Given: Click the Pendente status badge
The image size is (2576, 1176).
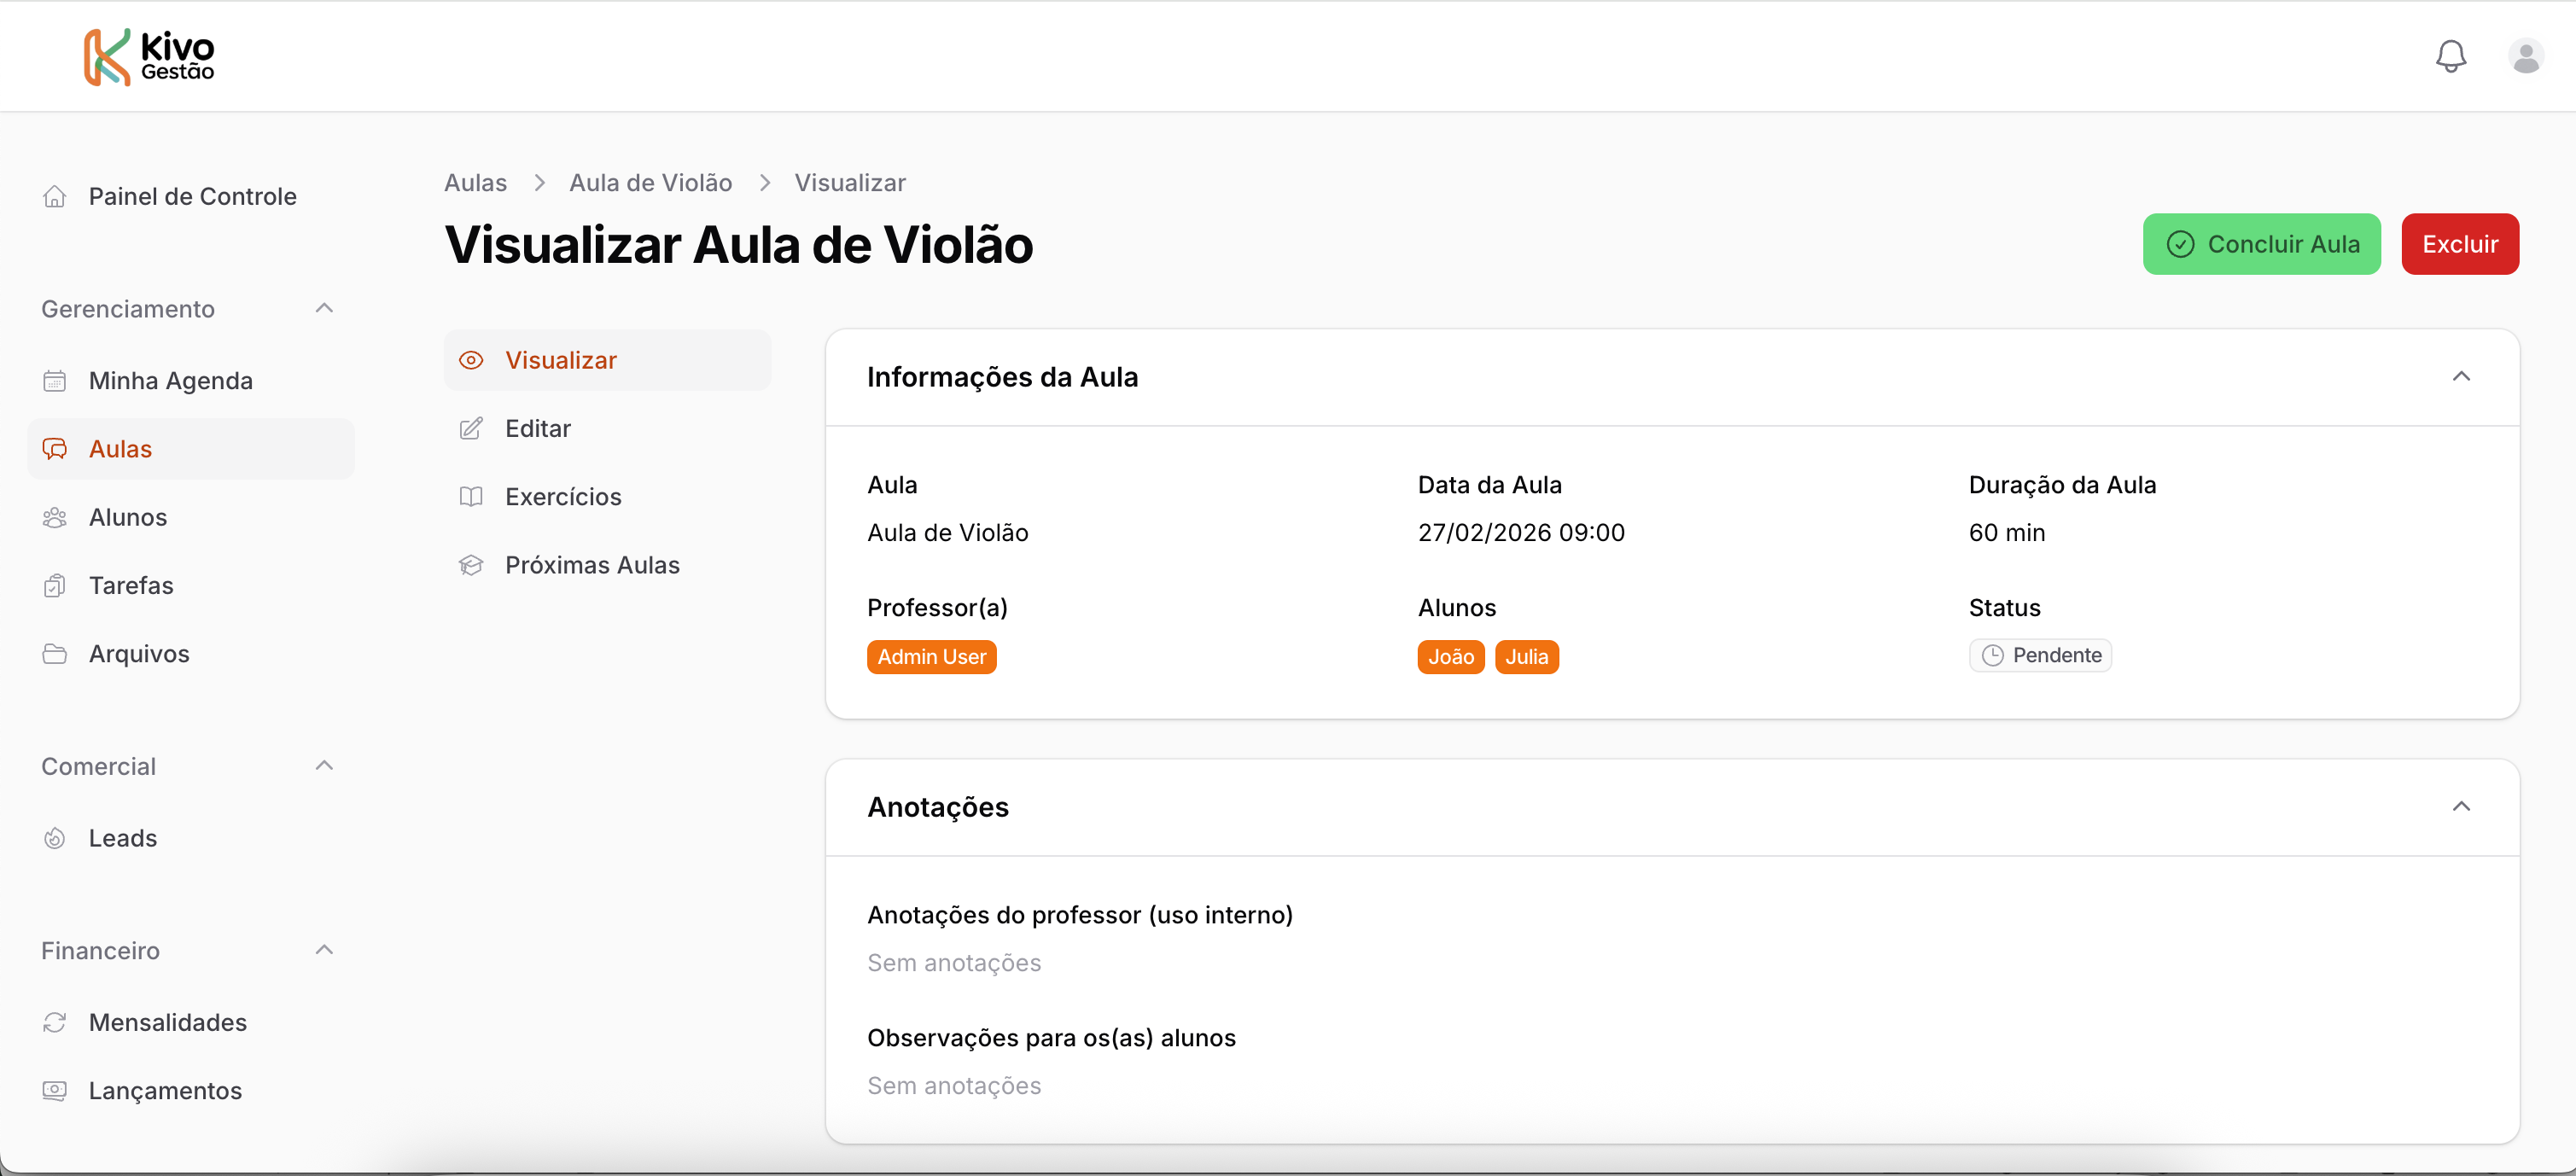Looking at the screenshot, I should (x=2040, y=655).
